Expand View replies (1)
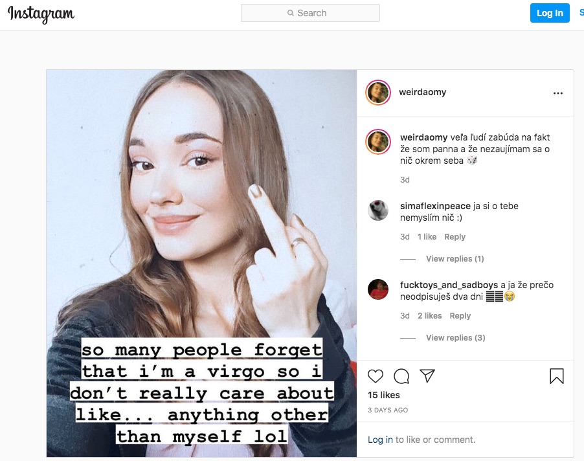Image resolution: width=584 pixels, height=461 pixels. pyautogui.click(x=455, y=259)
